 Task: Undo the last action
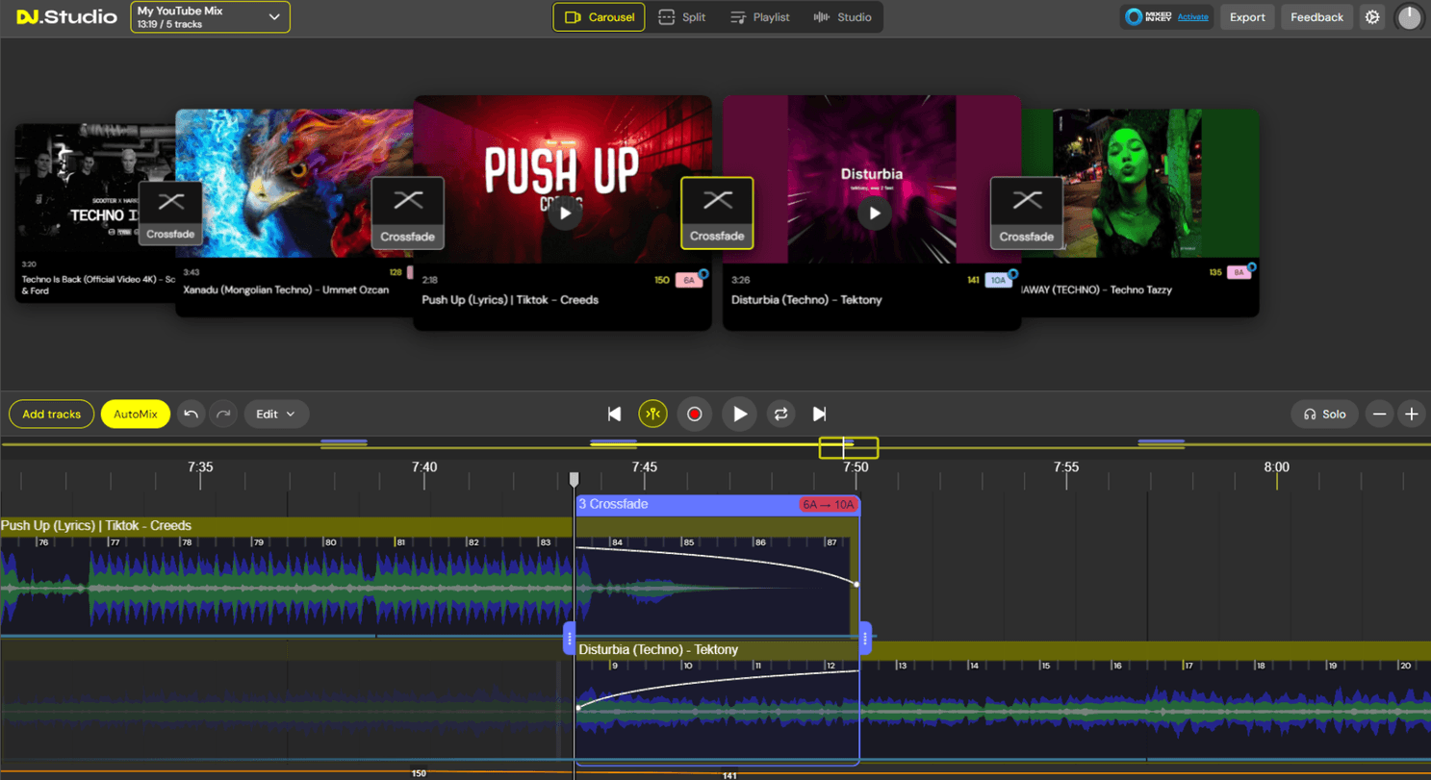[x=191, y=414]
